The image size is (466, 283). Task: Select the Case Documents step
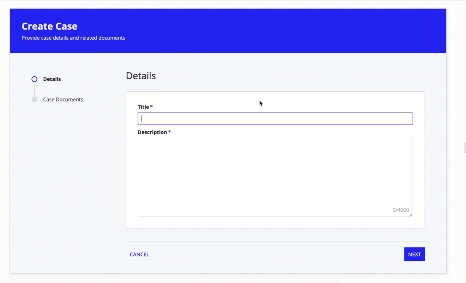click(34, 99)
